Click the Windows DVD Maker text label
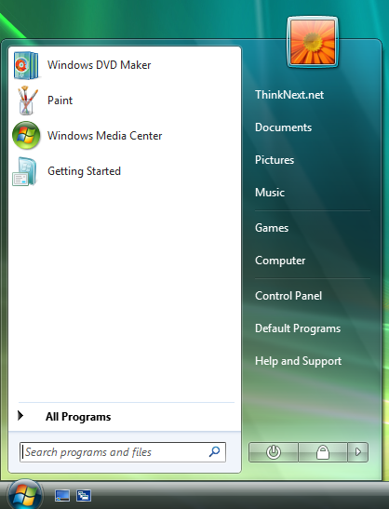 [99, 65]
